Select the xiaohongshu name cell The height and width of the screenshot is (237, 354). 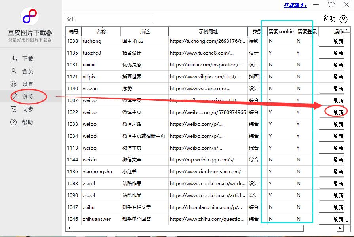pos(101,172)
